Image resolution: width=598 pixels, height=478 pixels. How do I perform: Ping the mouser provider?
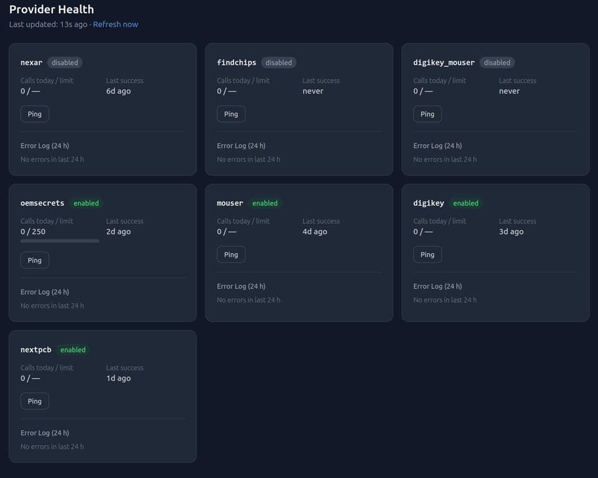231,255
